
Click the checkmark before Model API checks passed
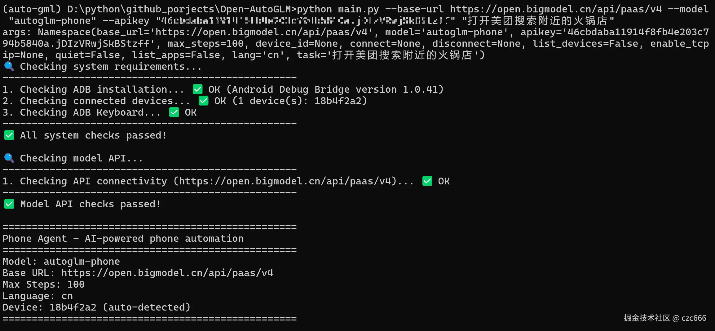pyautogui.click(x=9, y=204)
